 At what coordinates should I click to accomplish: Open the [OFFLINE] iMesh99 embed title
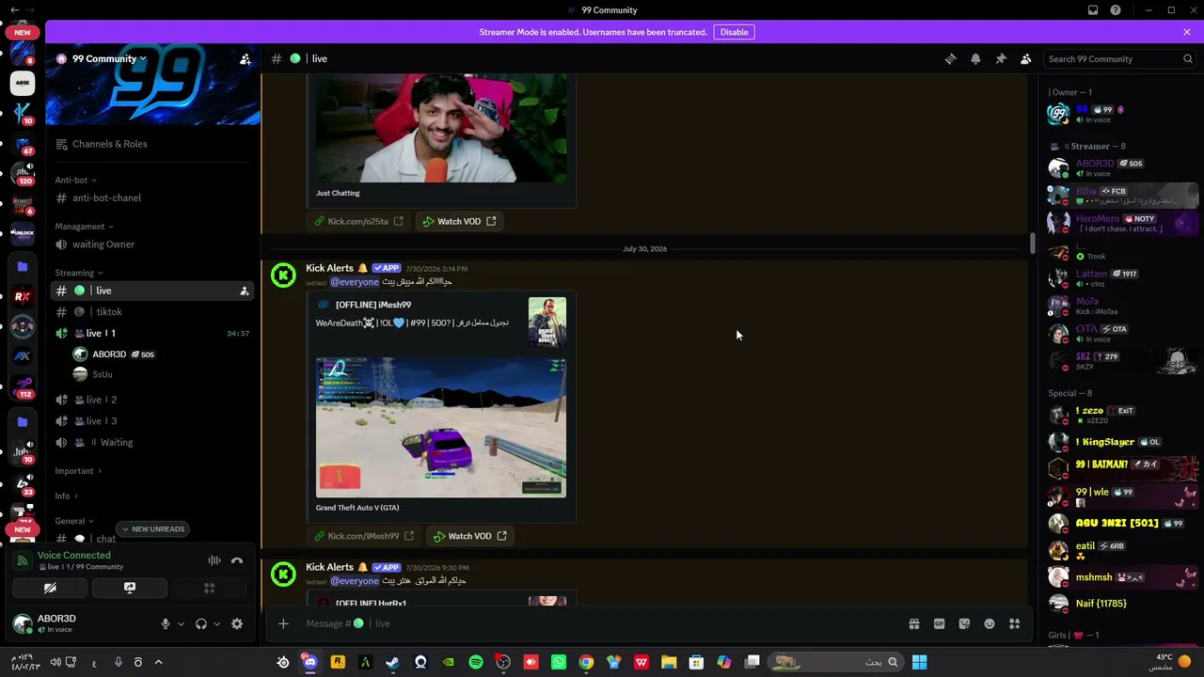(x=373, y=305)
